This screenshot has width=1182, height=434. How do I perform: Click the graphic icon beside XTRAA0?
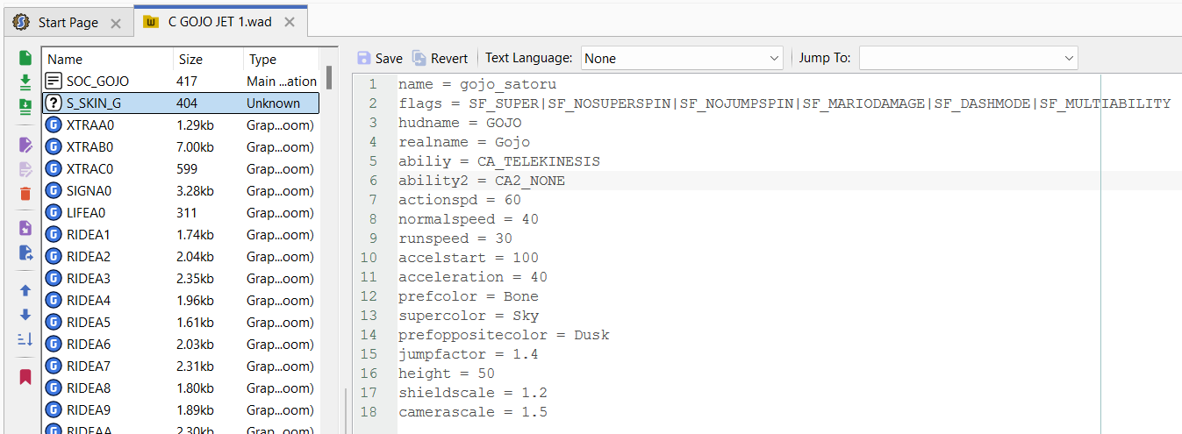(x=54, y=125)
